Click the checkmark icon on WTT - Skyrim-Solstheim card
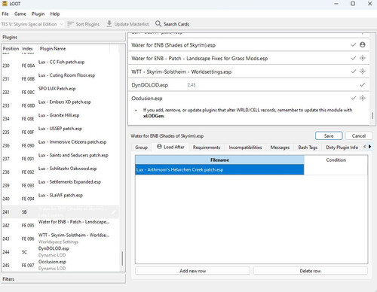 (x=354, y=71)
